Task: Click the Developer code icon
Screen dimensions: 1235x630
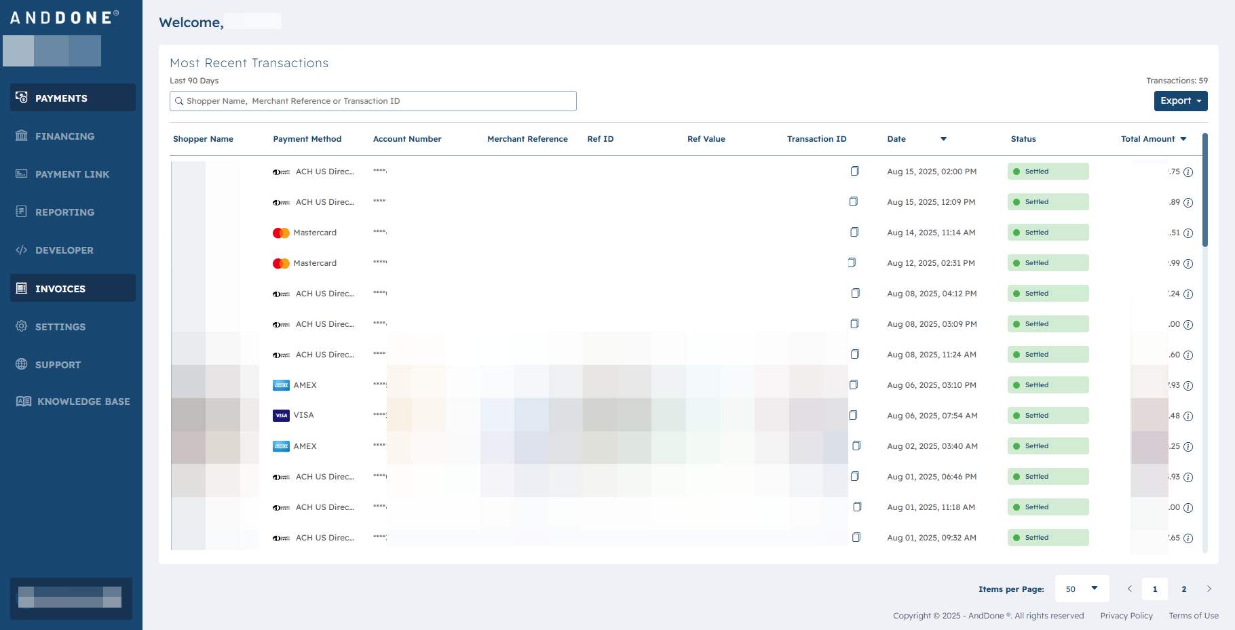Action: [22, 250]
